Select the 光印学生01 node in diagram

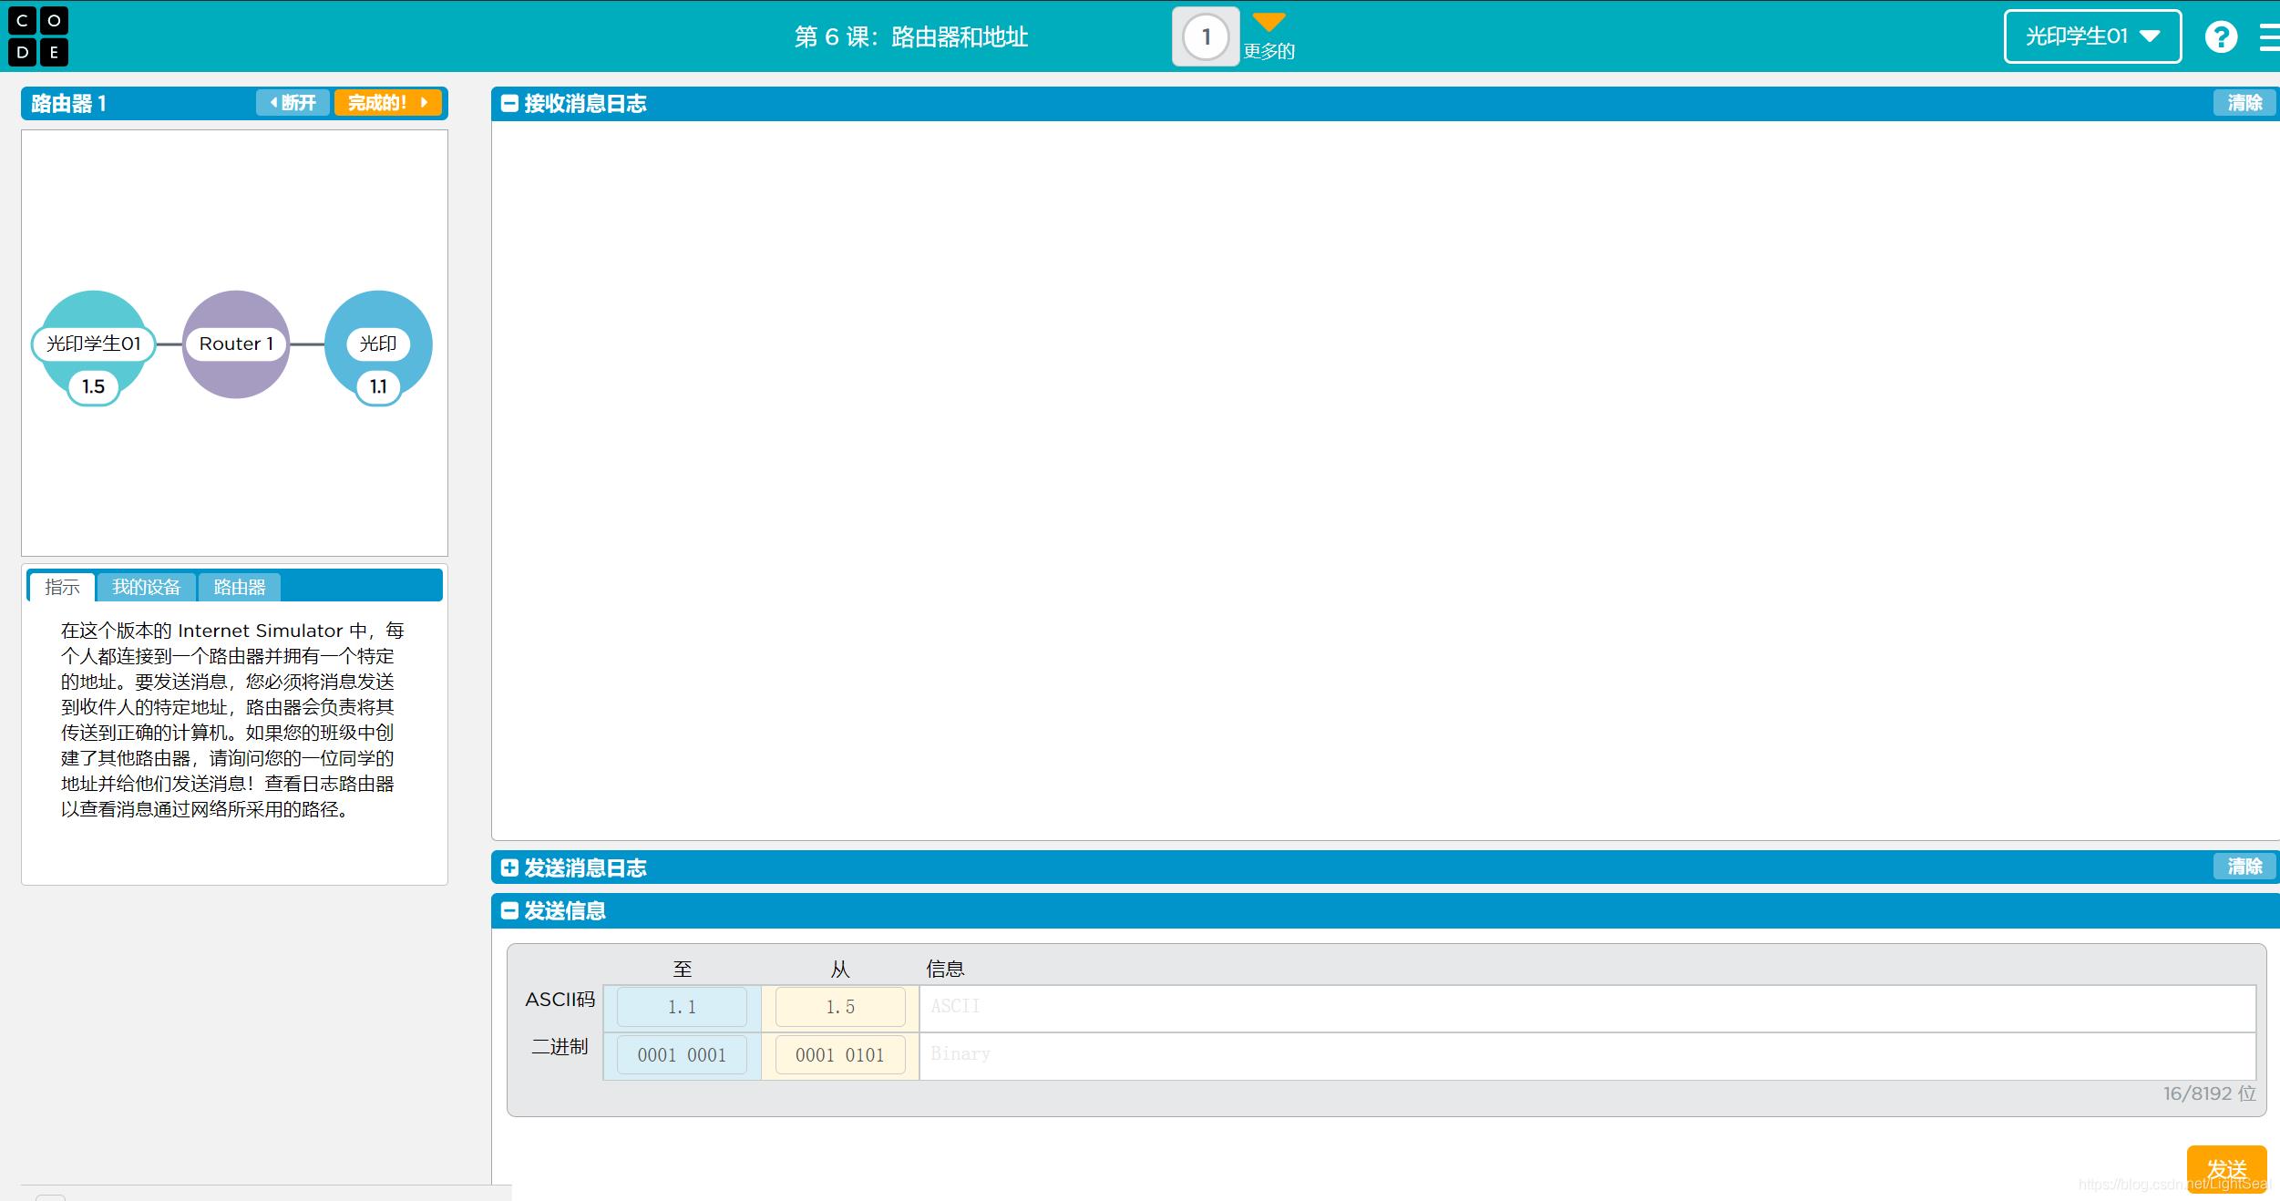(x=94, y=344)
